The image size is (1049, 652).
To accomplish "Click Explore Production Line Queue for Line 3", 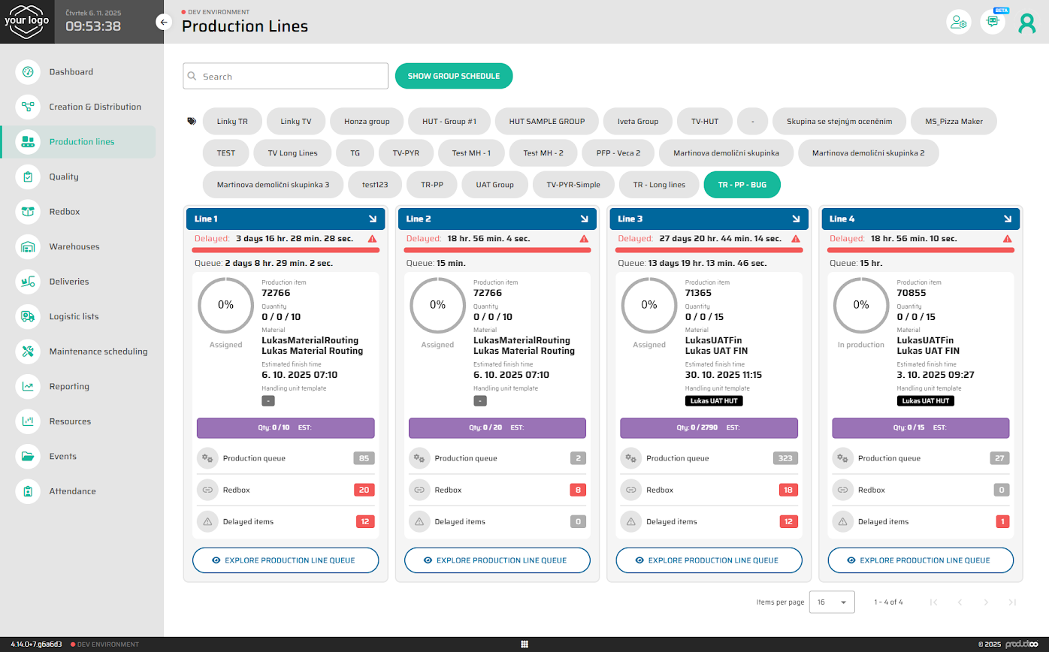I will (709, 560).
